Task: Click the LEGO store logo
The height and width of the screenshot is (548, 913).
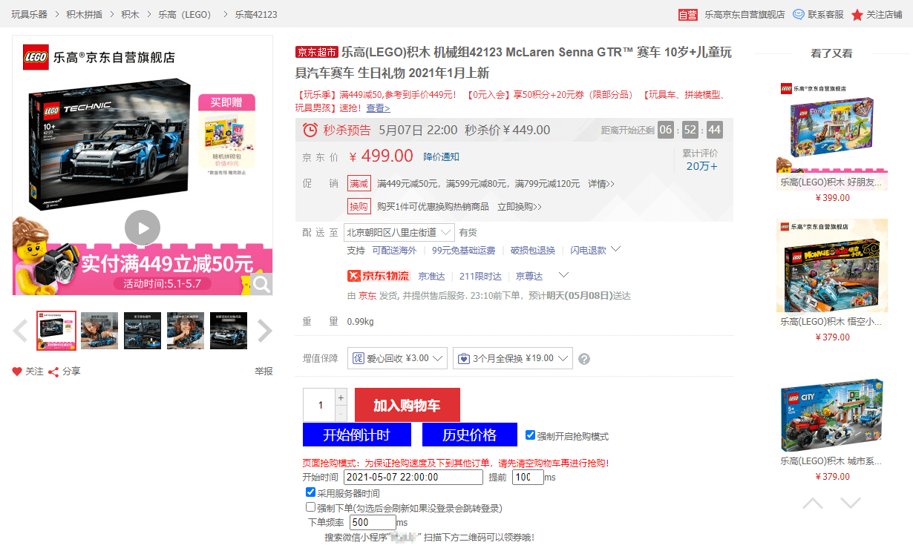Action: click(x=36, y=57)
